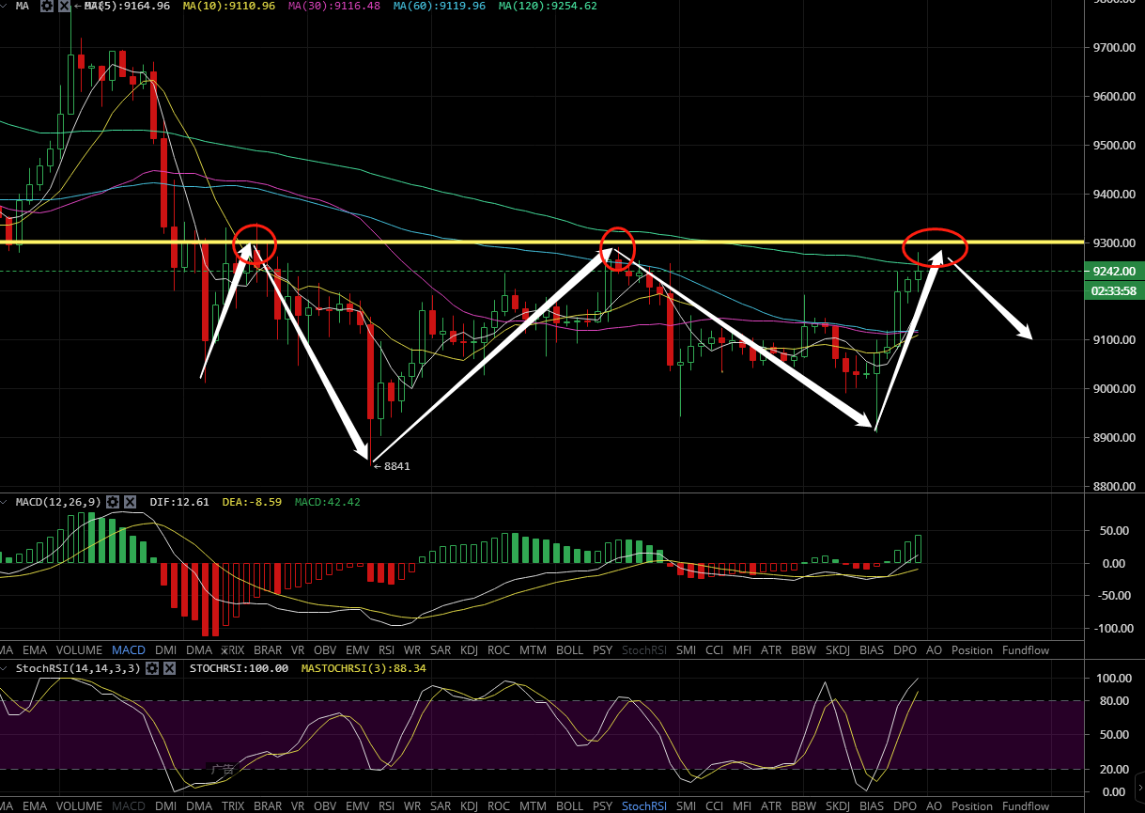
Task: Switch upper indicator row to KDJ
Action: [x=468, y=650]
